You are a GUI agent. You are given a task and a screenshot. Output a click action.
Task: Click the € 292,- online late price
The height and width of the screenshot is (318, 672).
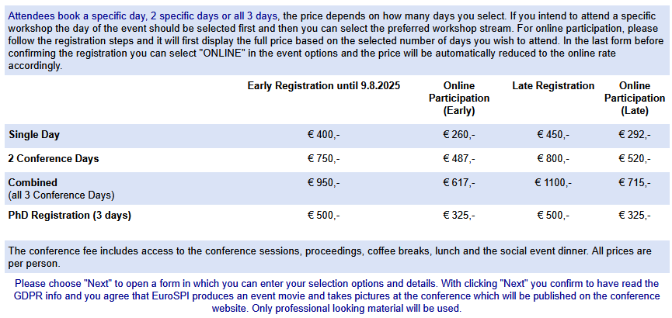[x=634, y=135]
